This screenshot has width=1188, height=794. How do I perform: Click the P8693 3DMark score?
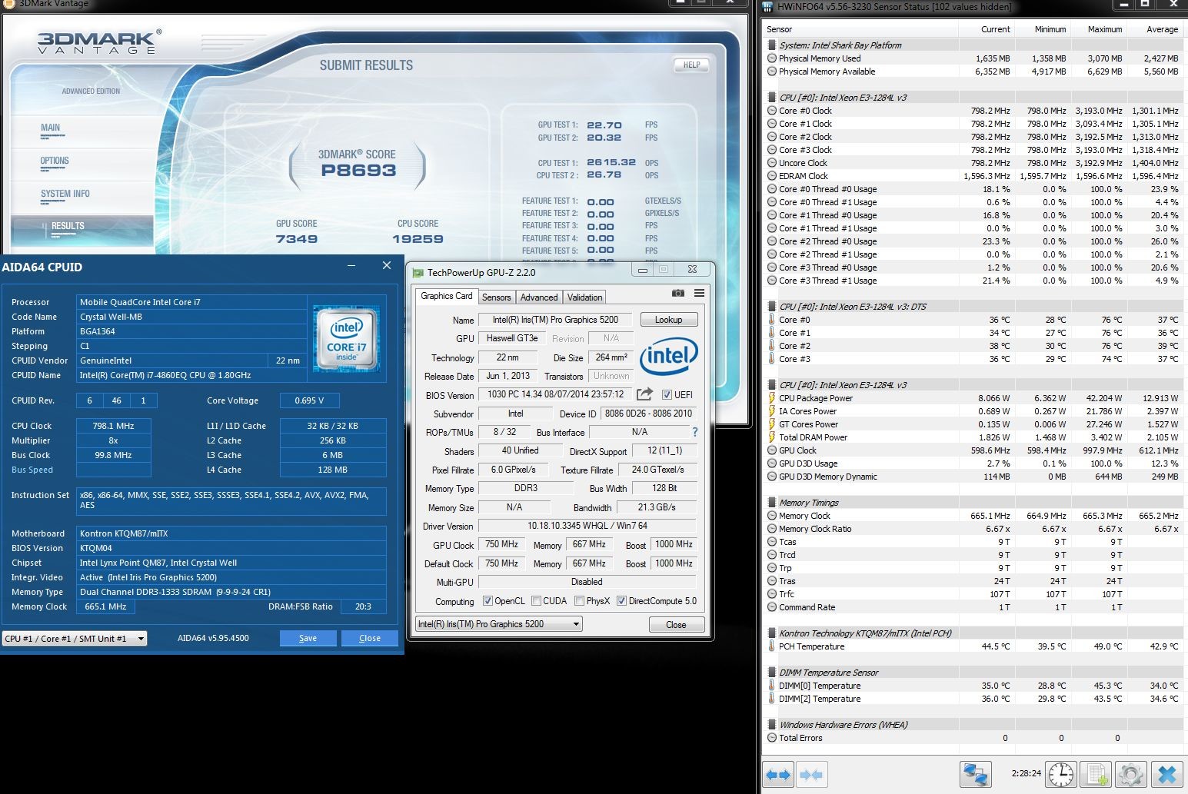[358, 171]
